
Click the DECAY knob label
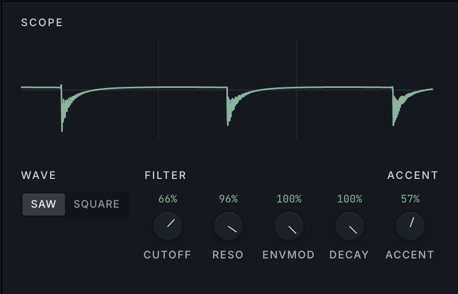349,255
